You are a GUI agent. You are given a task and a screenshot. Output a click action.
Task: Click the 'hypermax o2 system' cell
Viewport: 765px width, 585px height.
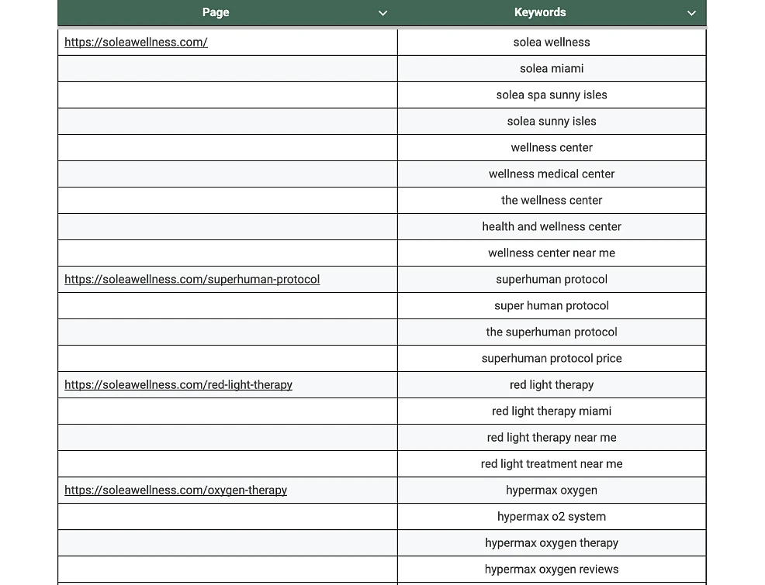552,516
